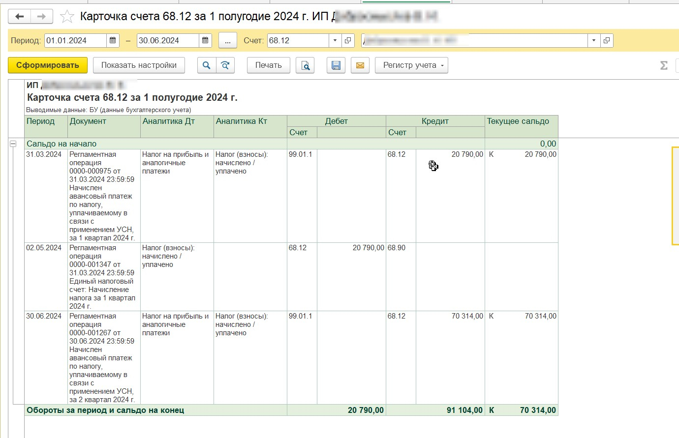Select credit account 68.90 cell
679x438 pixels.
point(401,277)
